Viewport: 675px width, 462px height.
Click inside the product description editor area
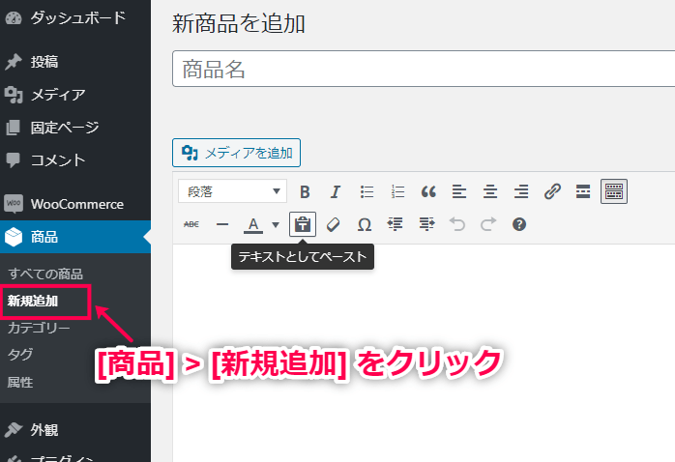(x=424, y=353)
